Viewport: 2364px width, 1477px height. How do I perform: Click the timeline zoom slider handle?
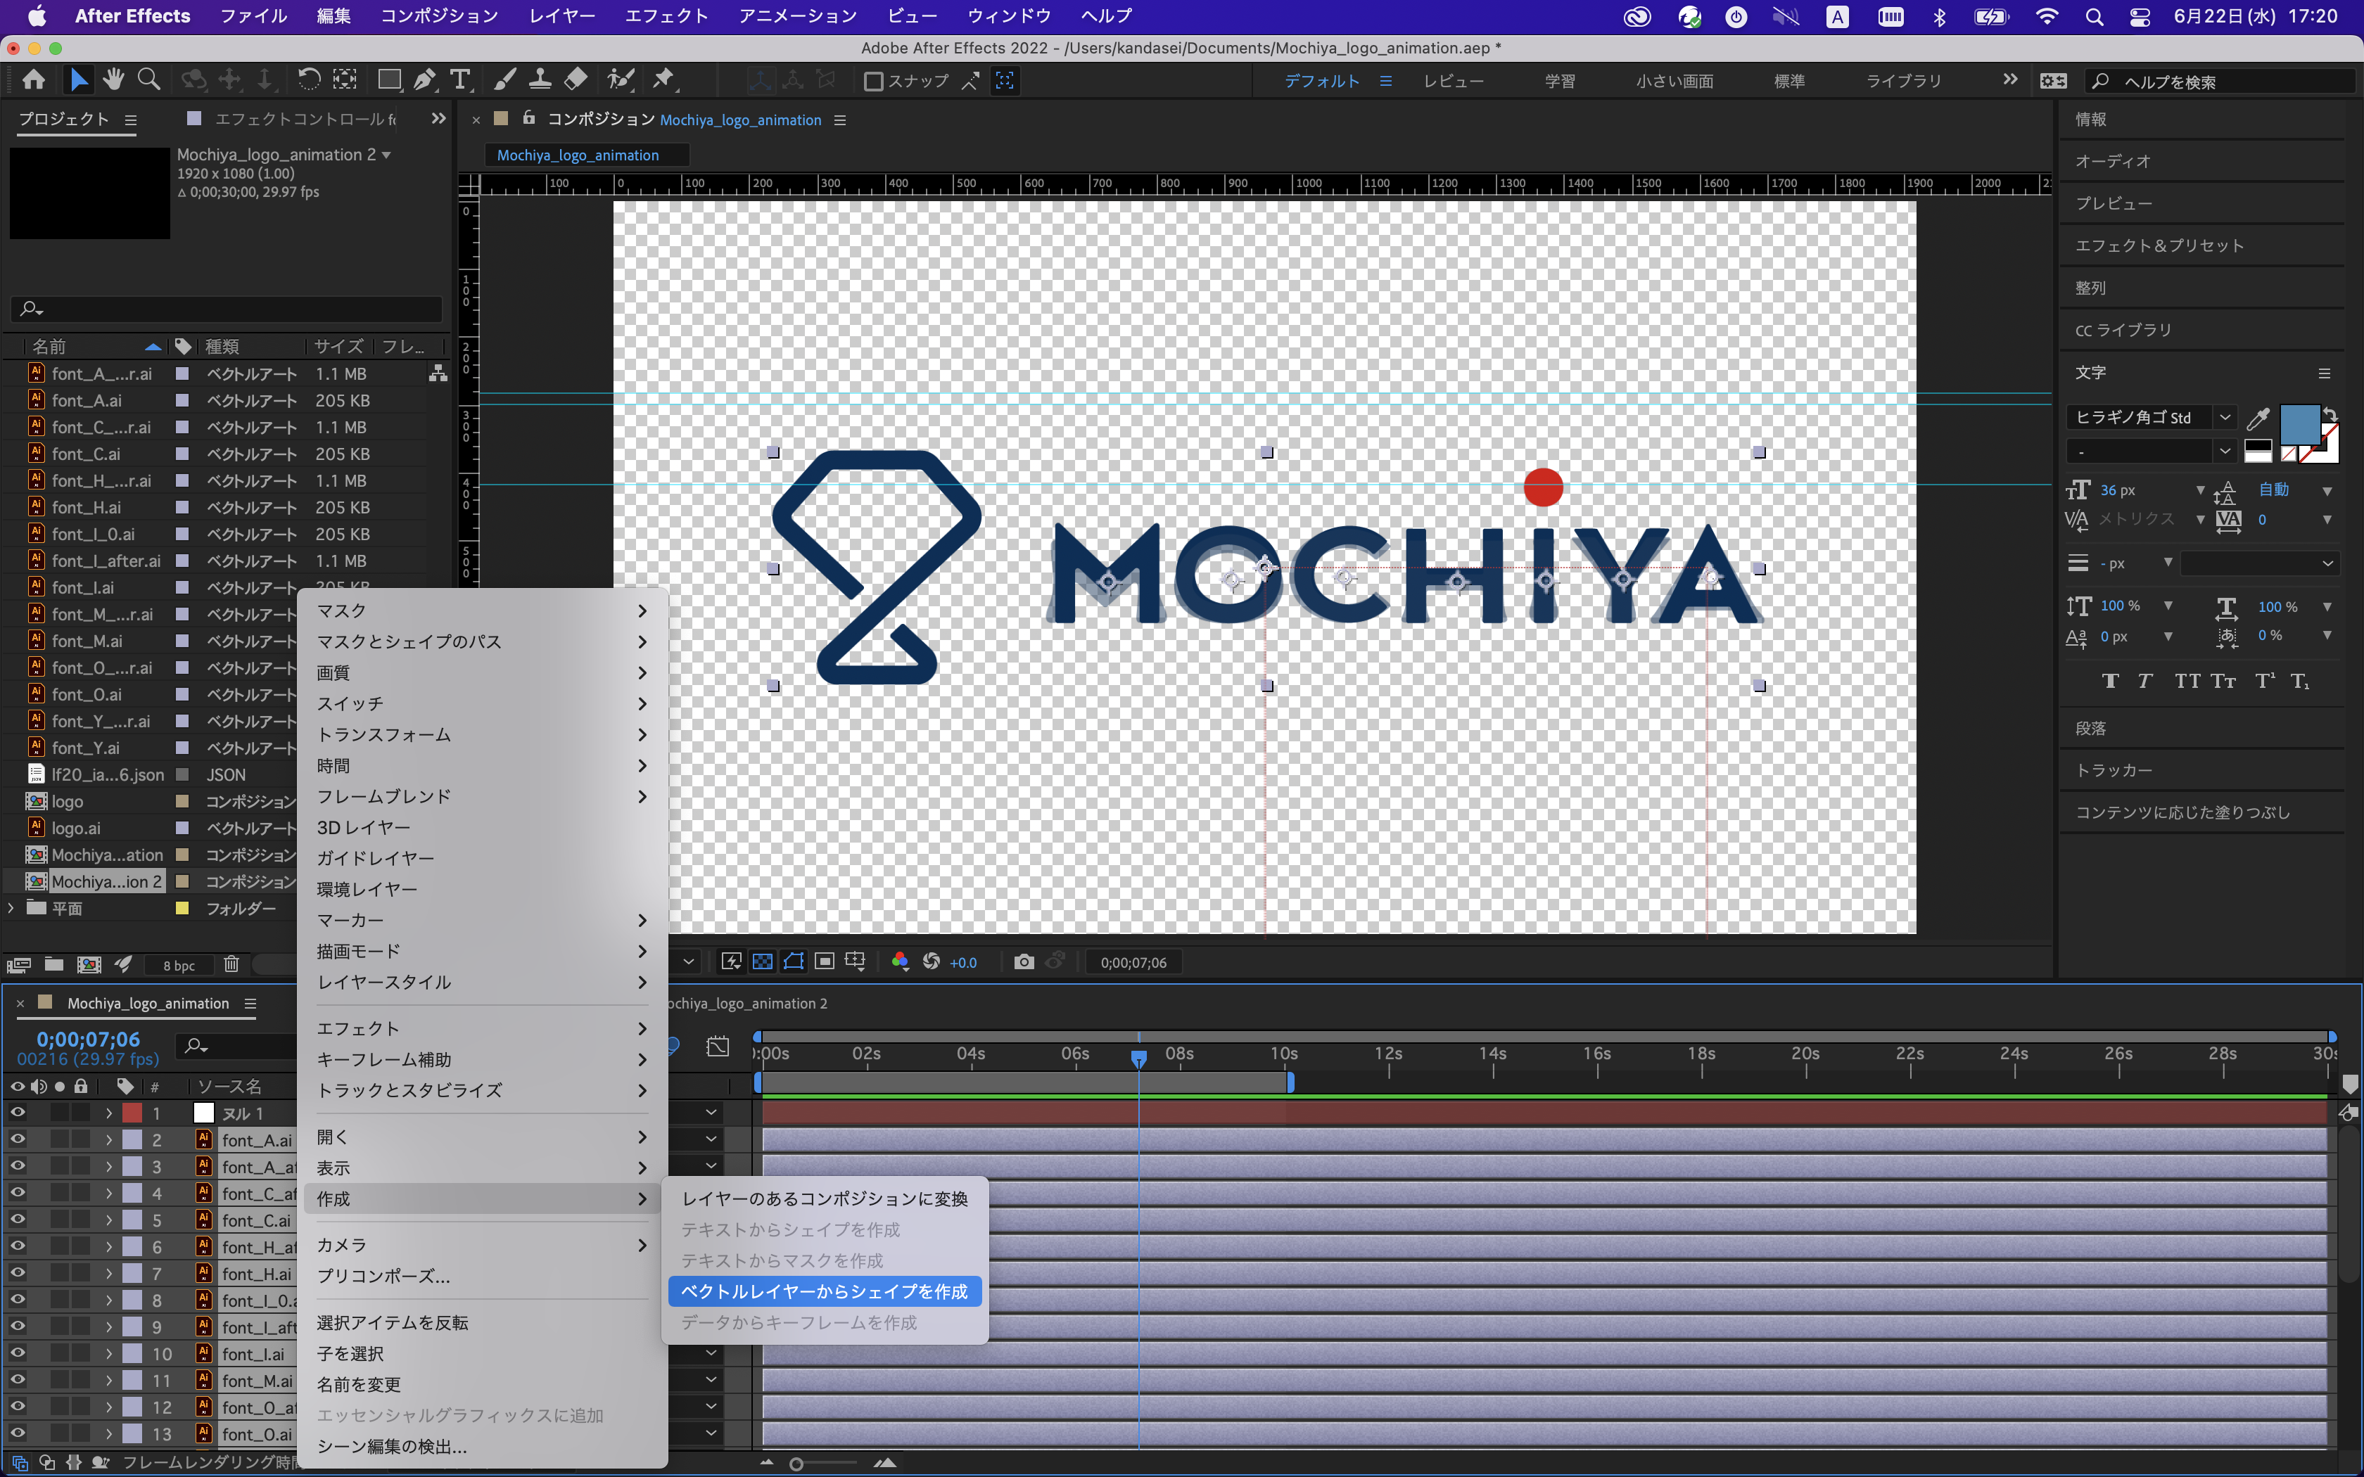[797, 1464]
